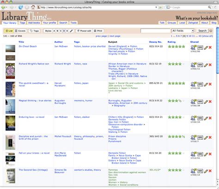Open the Zeitgeist tab
This screenshot has width=219, height=189.
[193, 23]
